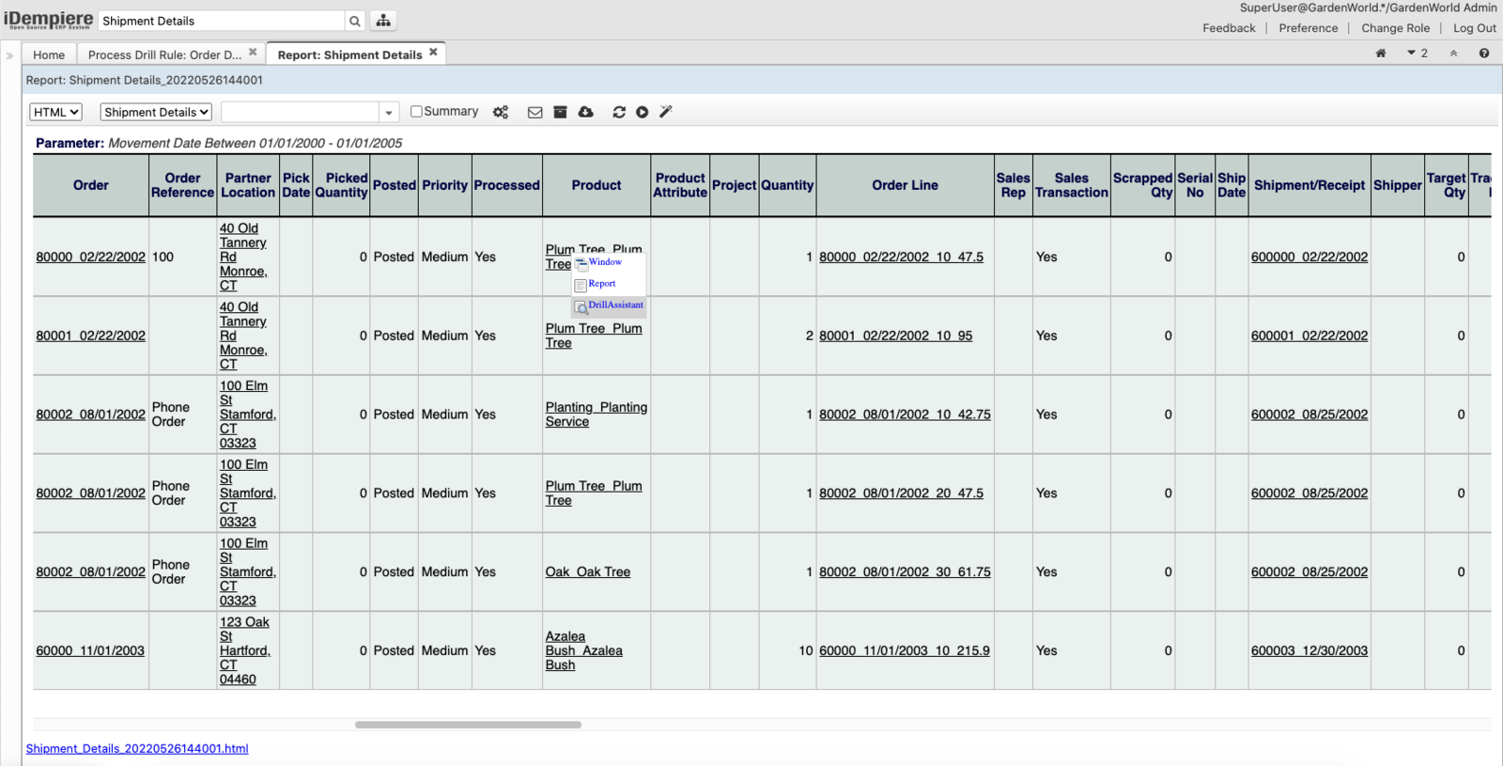Click the archive report icon

[560, 112]
